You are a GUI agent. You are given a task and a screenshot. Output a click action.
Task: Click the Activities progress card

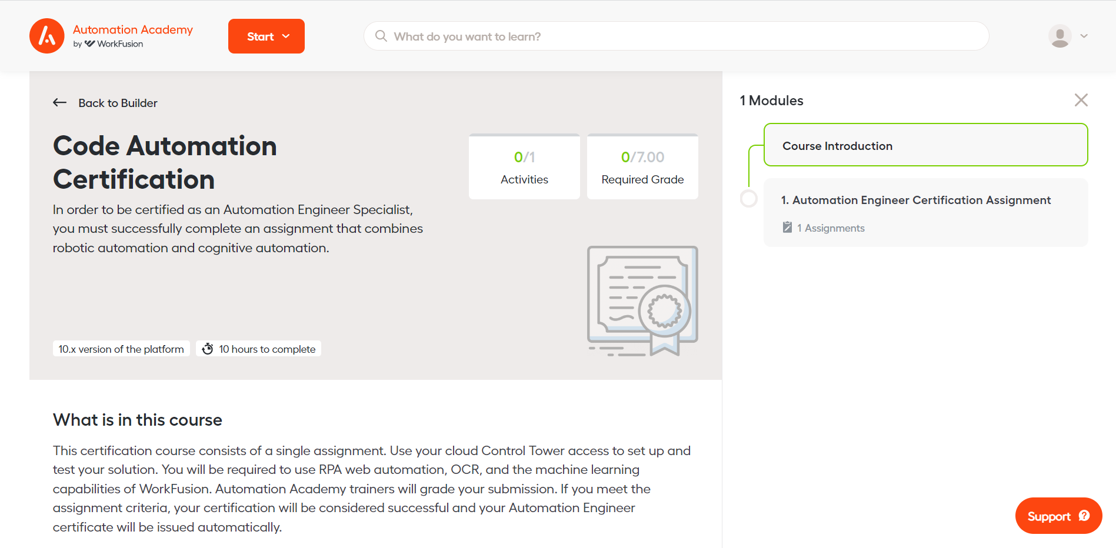pos(524,166)
